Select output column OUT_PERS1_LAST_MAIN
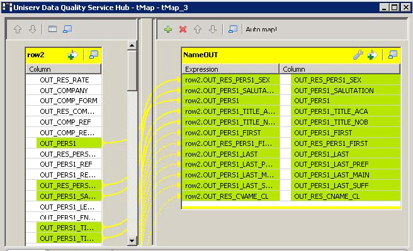Viewport: 413px width, 251px height. coord(346,175)
